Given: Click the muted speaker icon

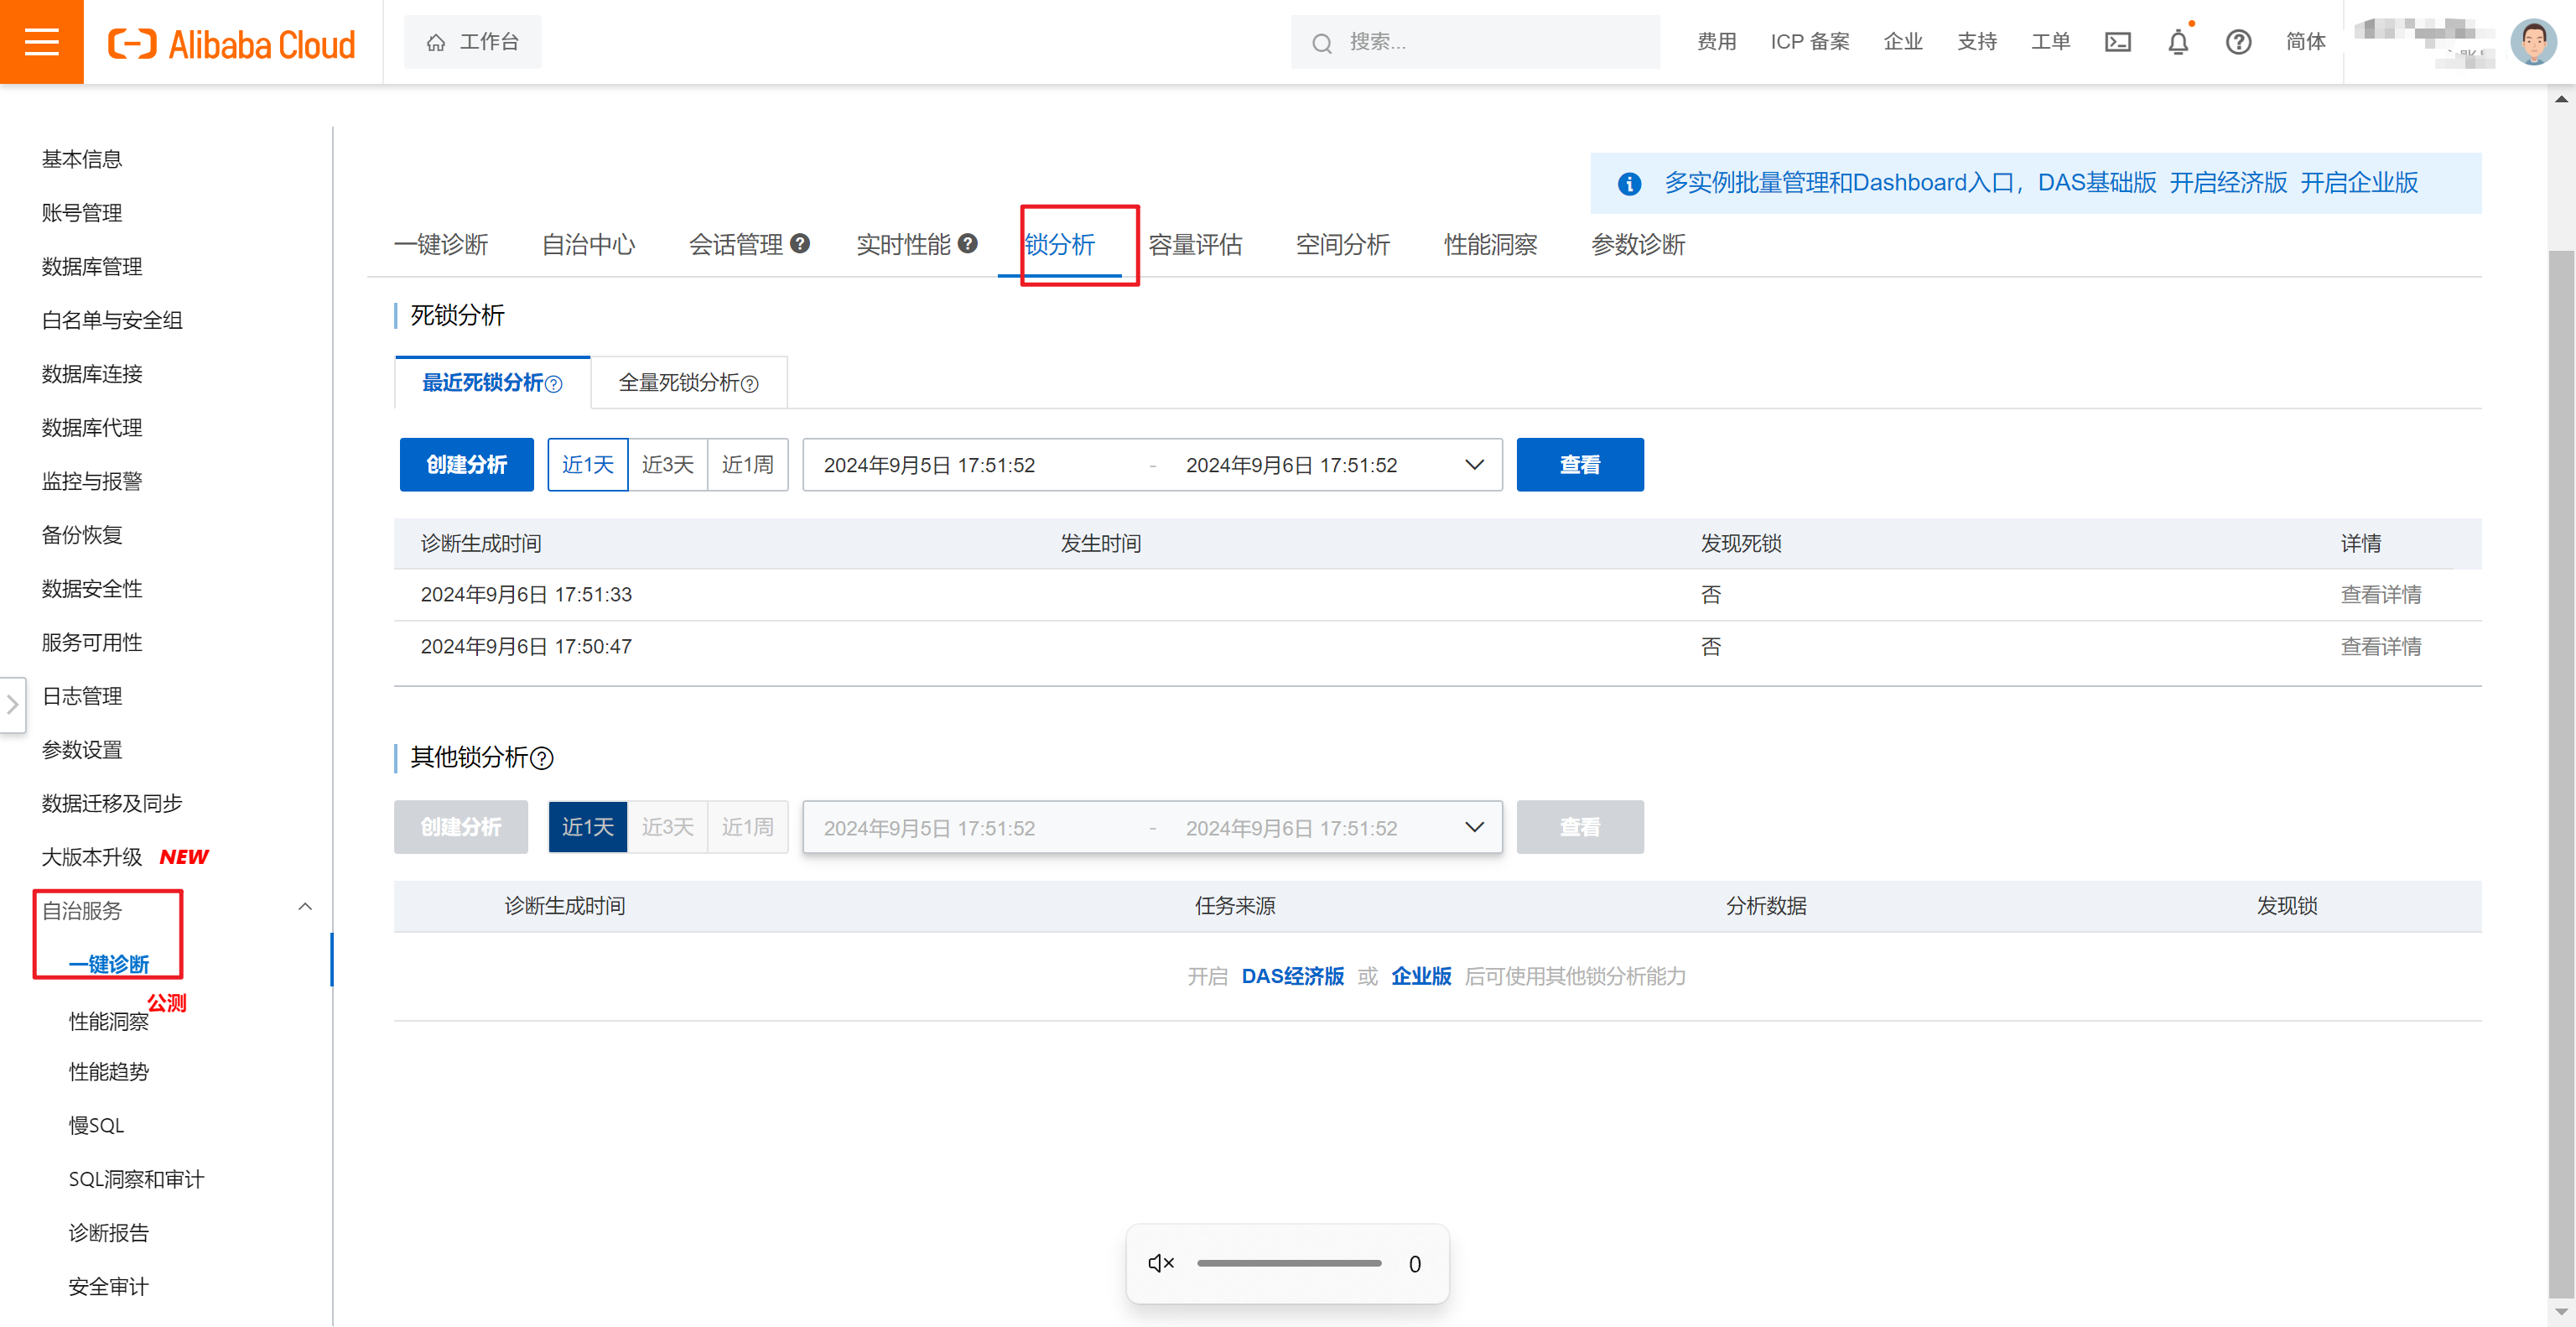Looking at the screenshot, I should [x=1160, y=1263].
